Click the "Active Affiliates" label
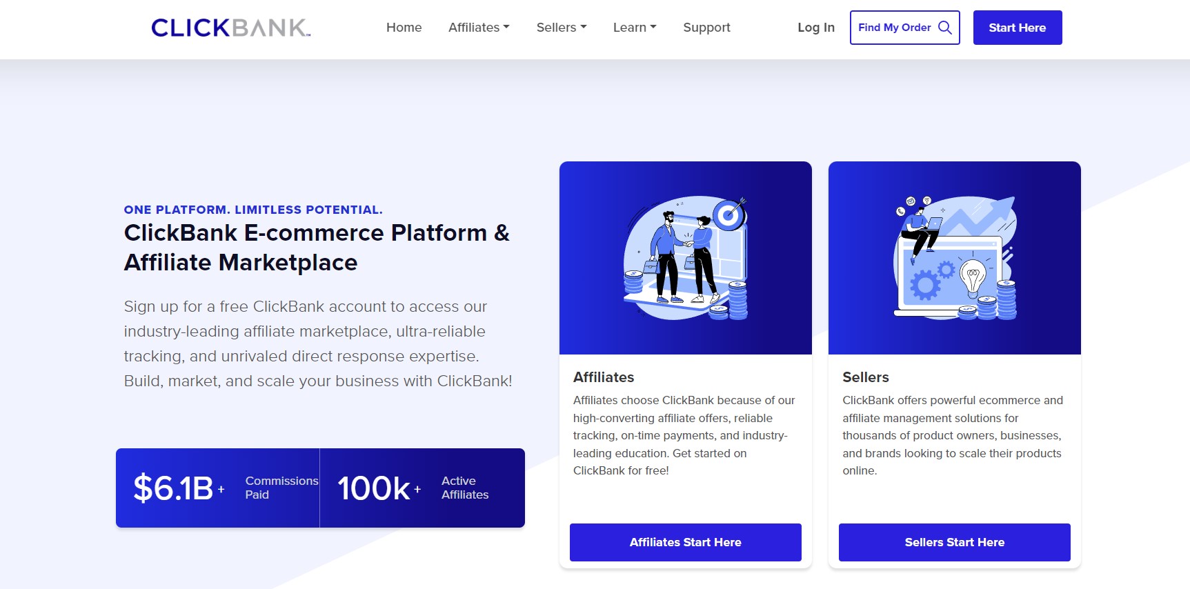This screenshot has height=589, width=1190. (465, 488)
